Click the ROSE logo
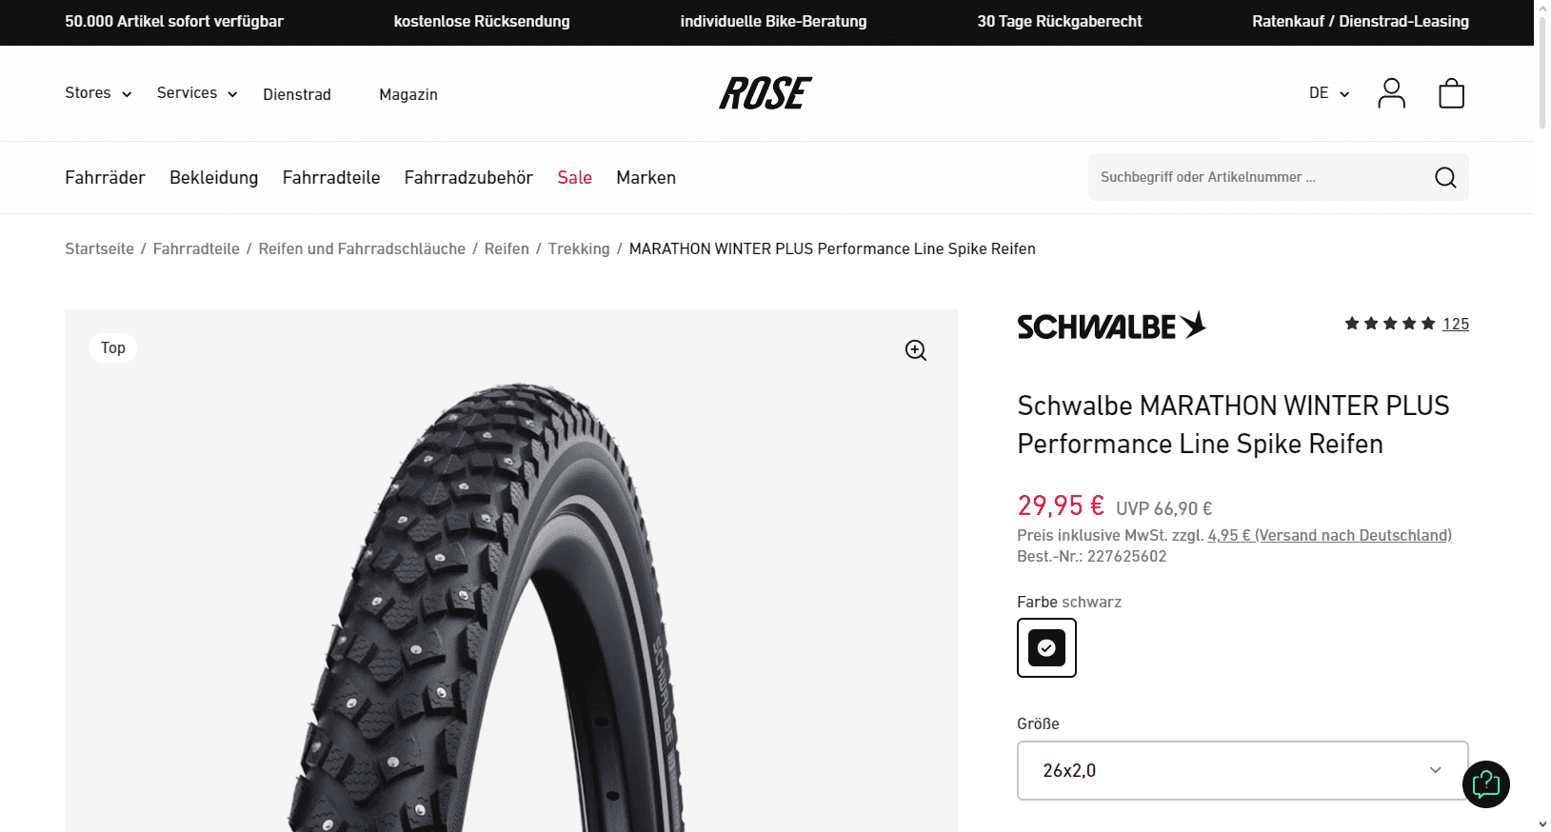Screen dimensions: 1551x832 (x=766, y=93)
